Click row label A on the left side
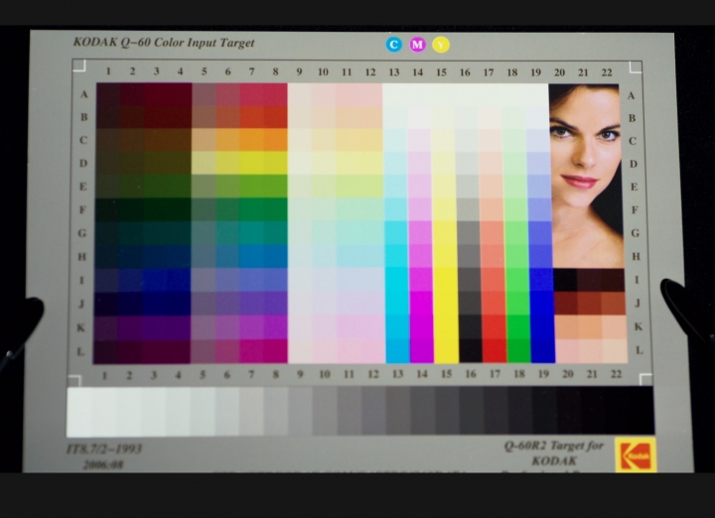The height and width of the screenshot is (518, 715). (83, 94)
